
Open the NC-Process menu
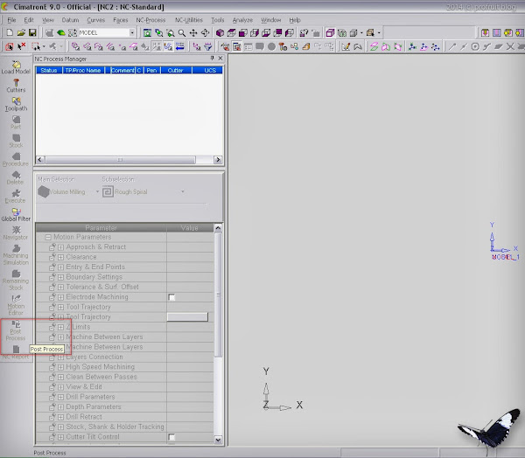click(x=150, y=20)
